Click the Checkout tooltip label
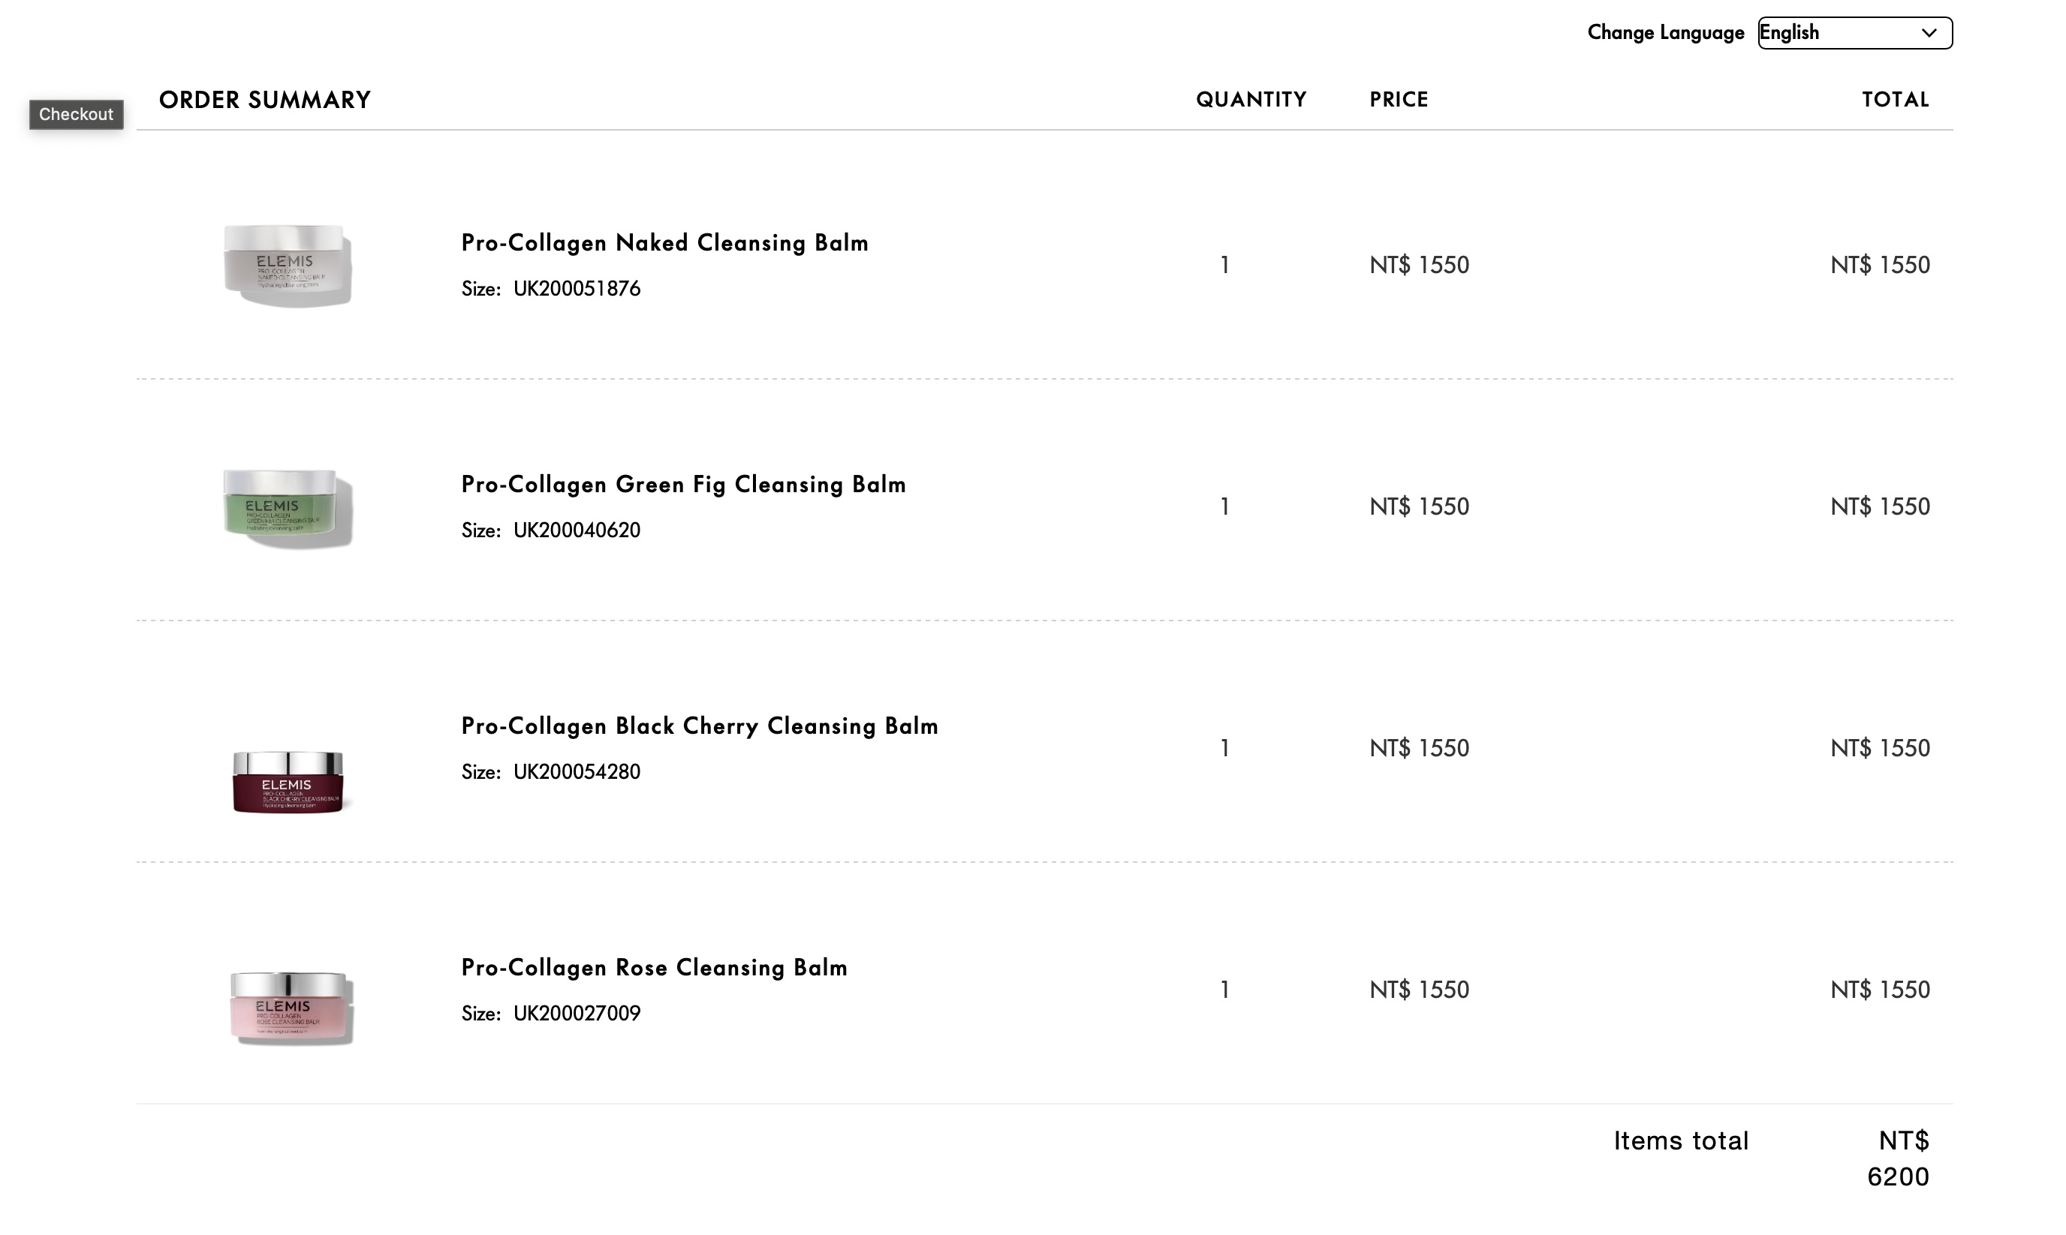The width and height of the screenshot is (2066, 1235). (76, 114)
